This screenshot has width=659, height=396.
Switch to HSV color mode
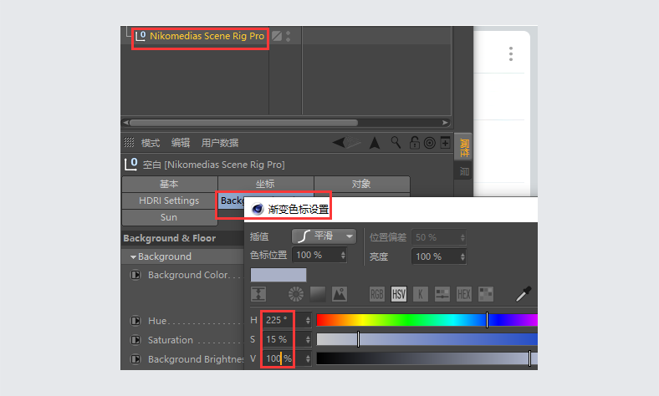click(x=398, y=294)
